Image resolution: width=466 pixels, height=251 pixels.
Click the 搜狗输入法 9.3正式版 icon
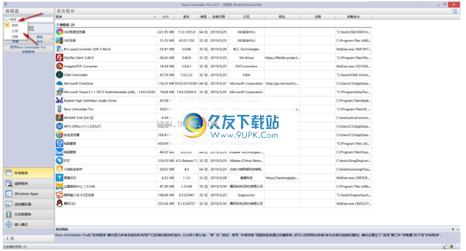60,195
